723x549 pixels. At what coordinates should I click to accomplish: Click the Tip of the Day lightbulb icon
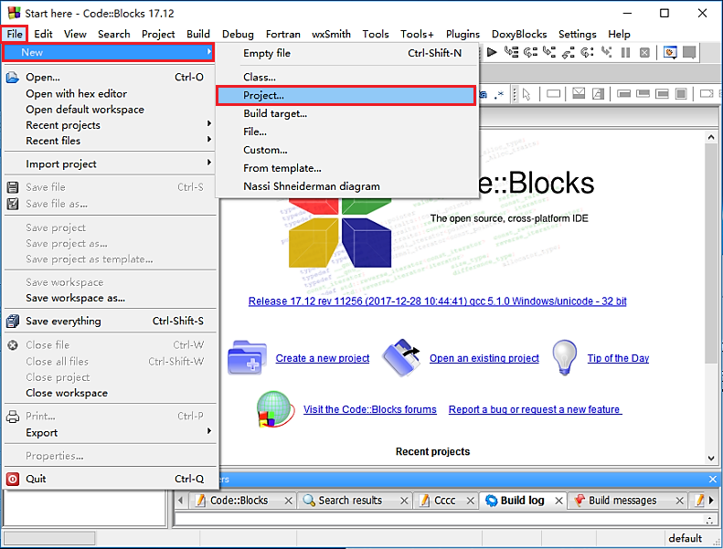coord(564,357)
